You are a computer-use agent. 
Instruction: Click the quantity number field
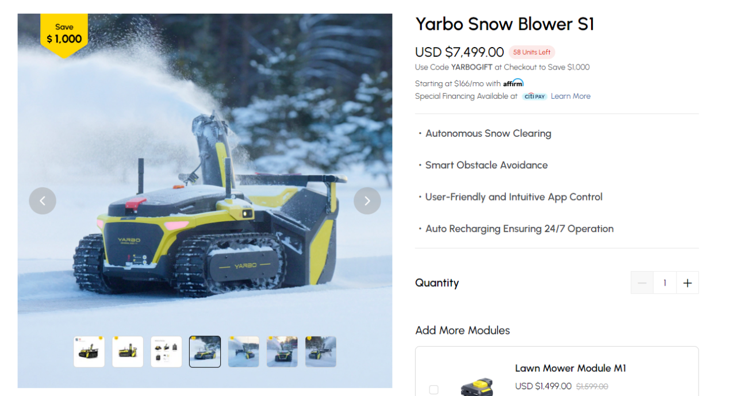[x=665, y=283]
